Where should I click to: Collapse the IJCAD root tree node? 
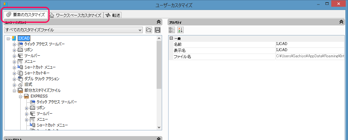tap(8, 38)
